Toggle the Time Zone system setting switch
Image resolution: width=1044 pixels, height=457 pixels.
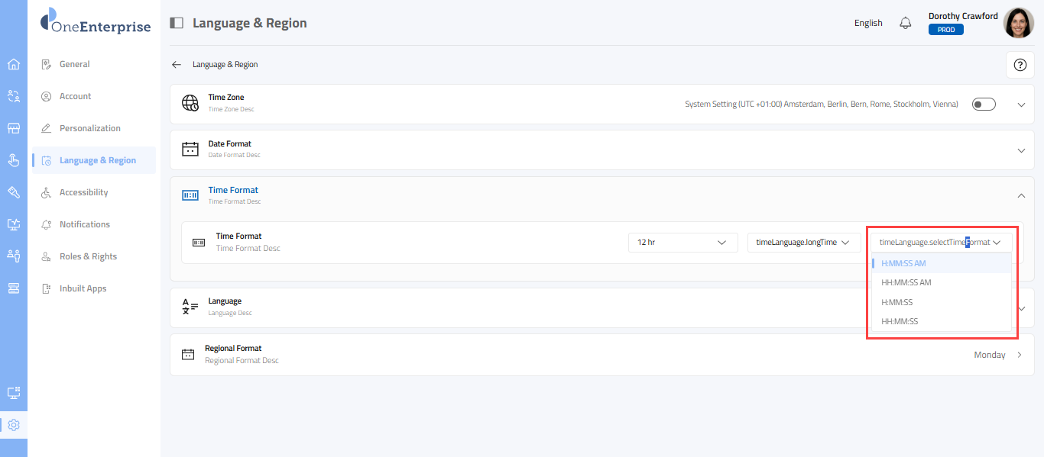[x=984, y=105]
